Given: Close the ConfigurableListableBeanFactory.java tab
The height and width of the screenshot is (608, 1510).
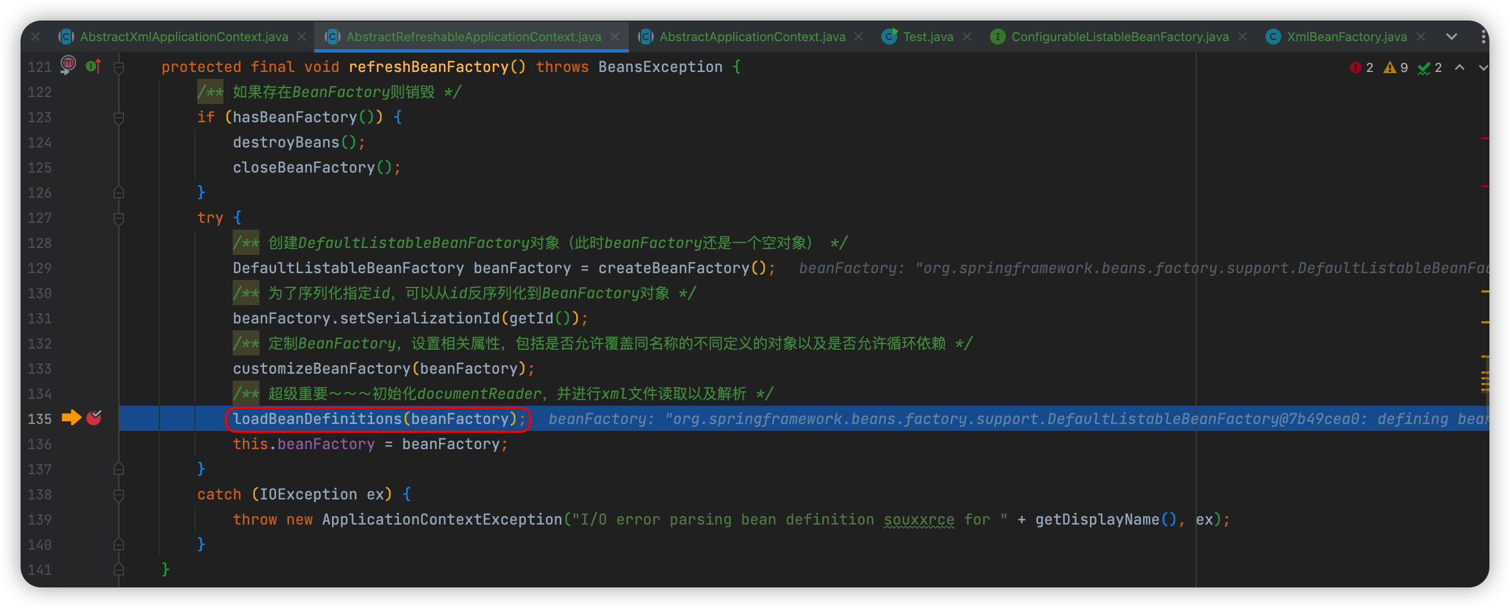Looking at the screenshot, I should [x=1243, y=37].
